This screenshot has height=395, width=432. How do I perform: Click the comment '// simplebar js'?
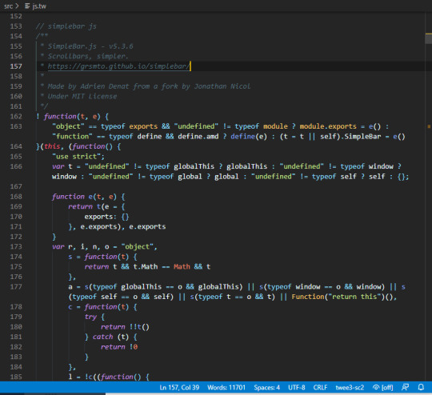click(x=66, y=26)
